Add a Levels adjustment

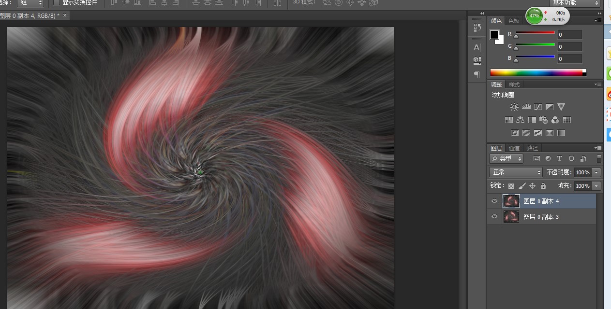[526, 107]
